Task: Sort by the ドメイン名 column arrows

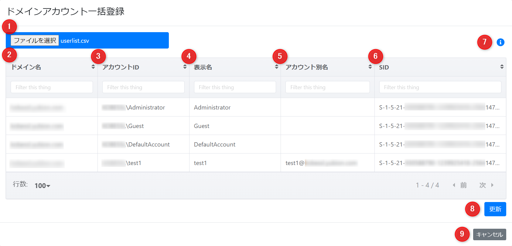Action: point(93,67)
